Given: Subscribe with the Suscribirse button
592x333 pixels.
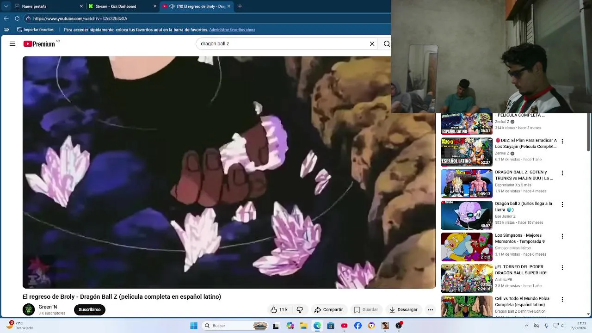Looking at the screenshot, I should (x=90, y=310).
